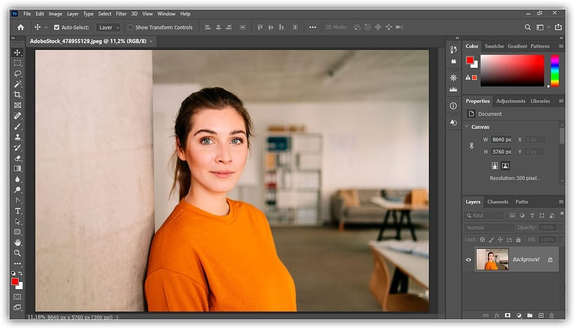
Task: Switch to the Channels tab
Action: (497, 202)
